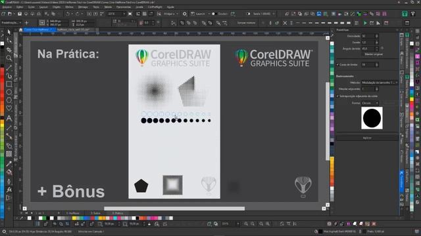This screenshot has width=421, height=236.
Task: Click the Sempre mostrar button
Action: point(246,23)
